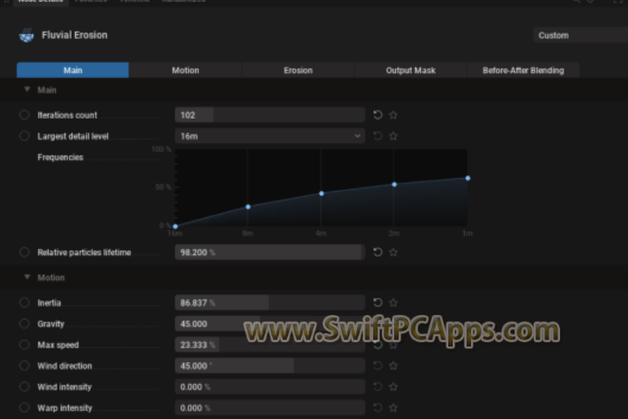
Task: Click the Inertia slider at 86.837%
Action: (x=270, y=303)
